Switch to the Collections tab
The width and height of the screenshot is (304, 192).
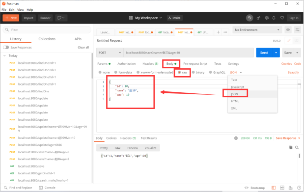tap(47, 39)
